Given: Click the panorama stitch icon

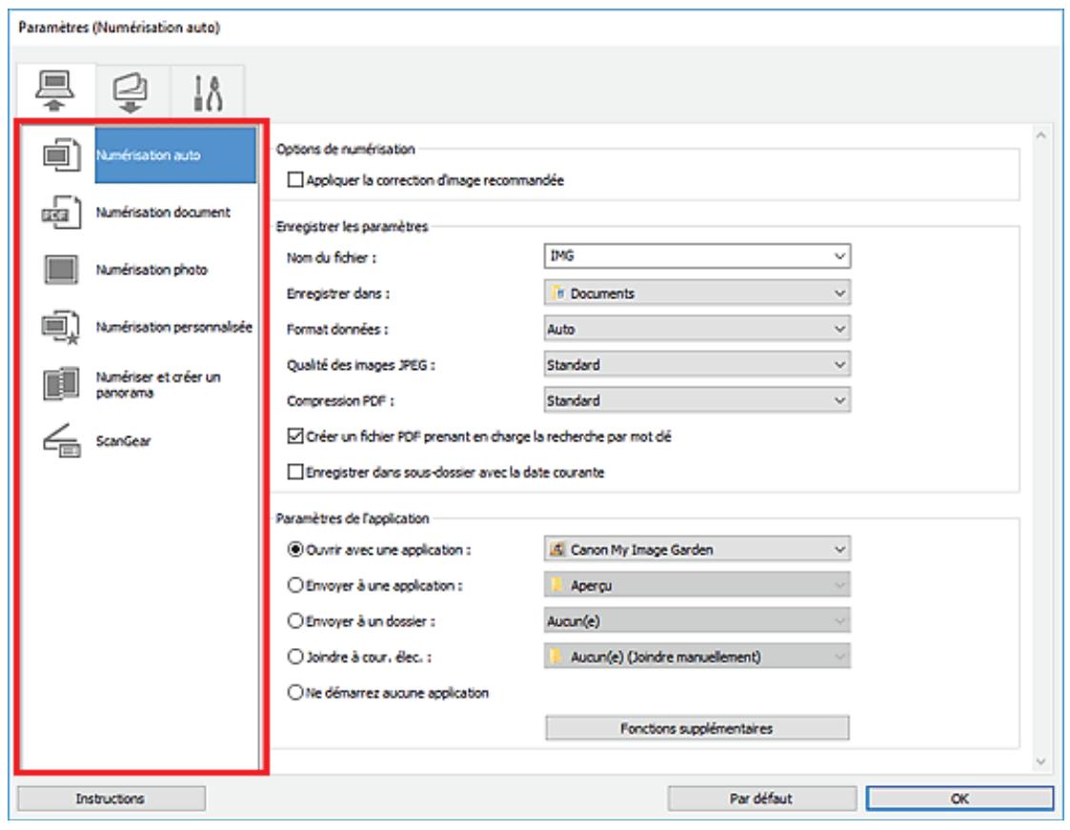Looking at the screenshot, I should [x=61, y=384].
